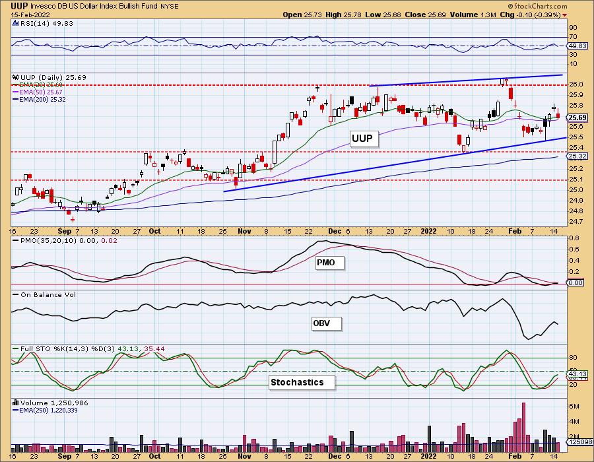594x462 pixels.
Task: Click the RSI chart icon beside RSI(14)
Action: 16,24
